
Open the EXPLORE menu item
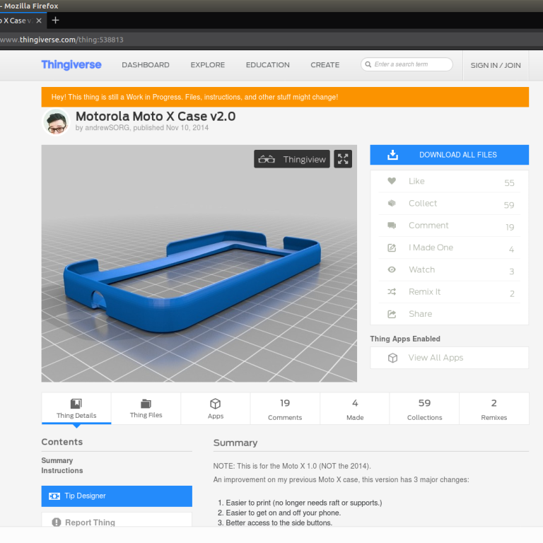(207, 65)
